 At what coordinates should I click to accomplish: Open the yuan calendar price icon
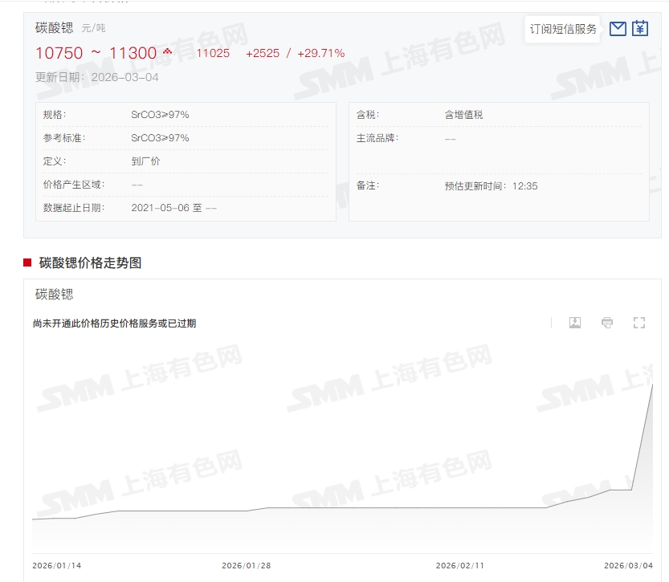(640, 29)
